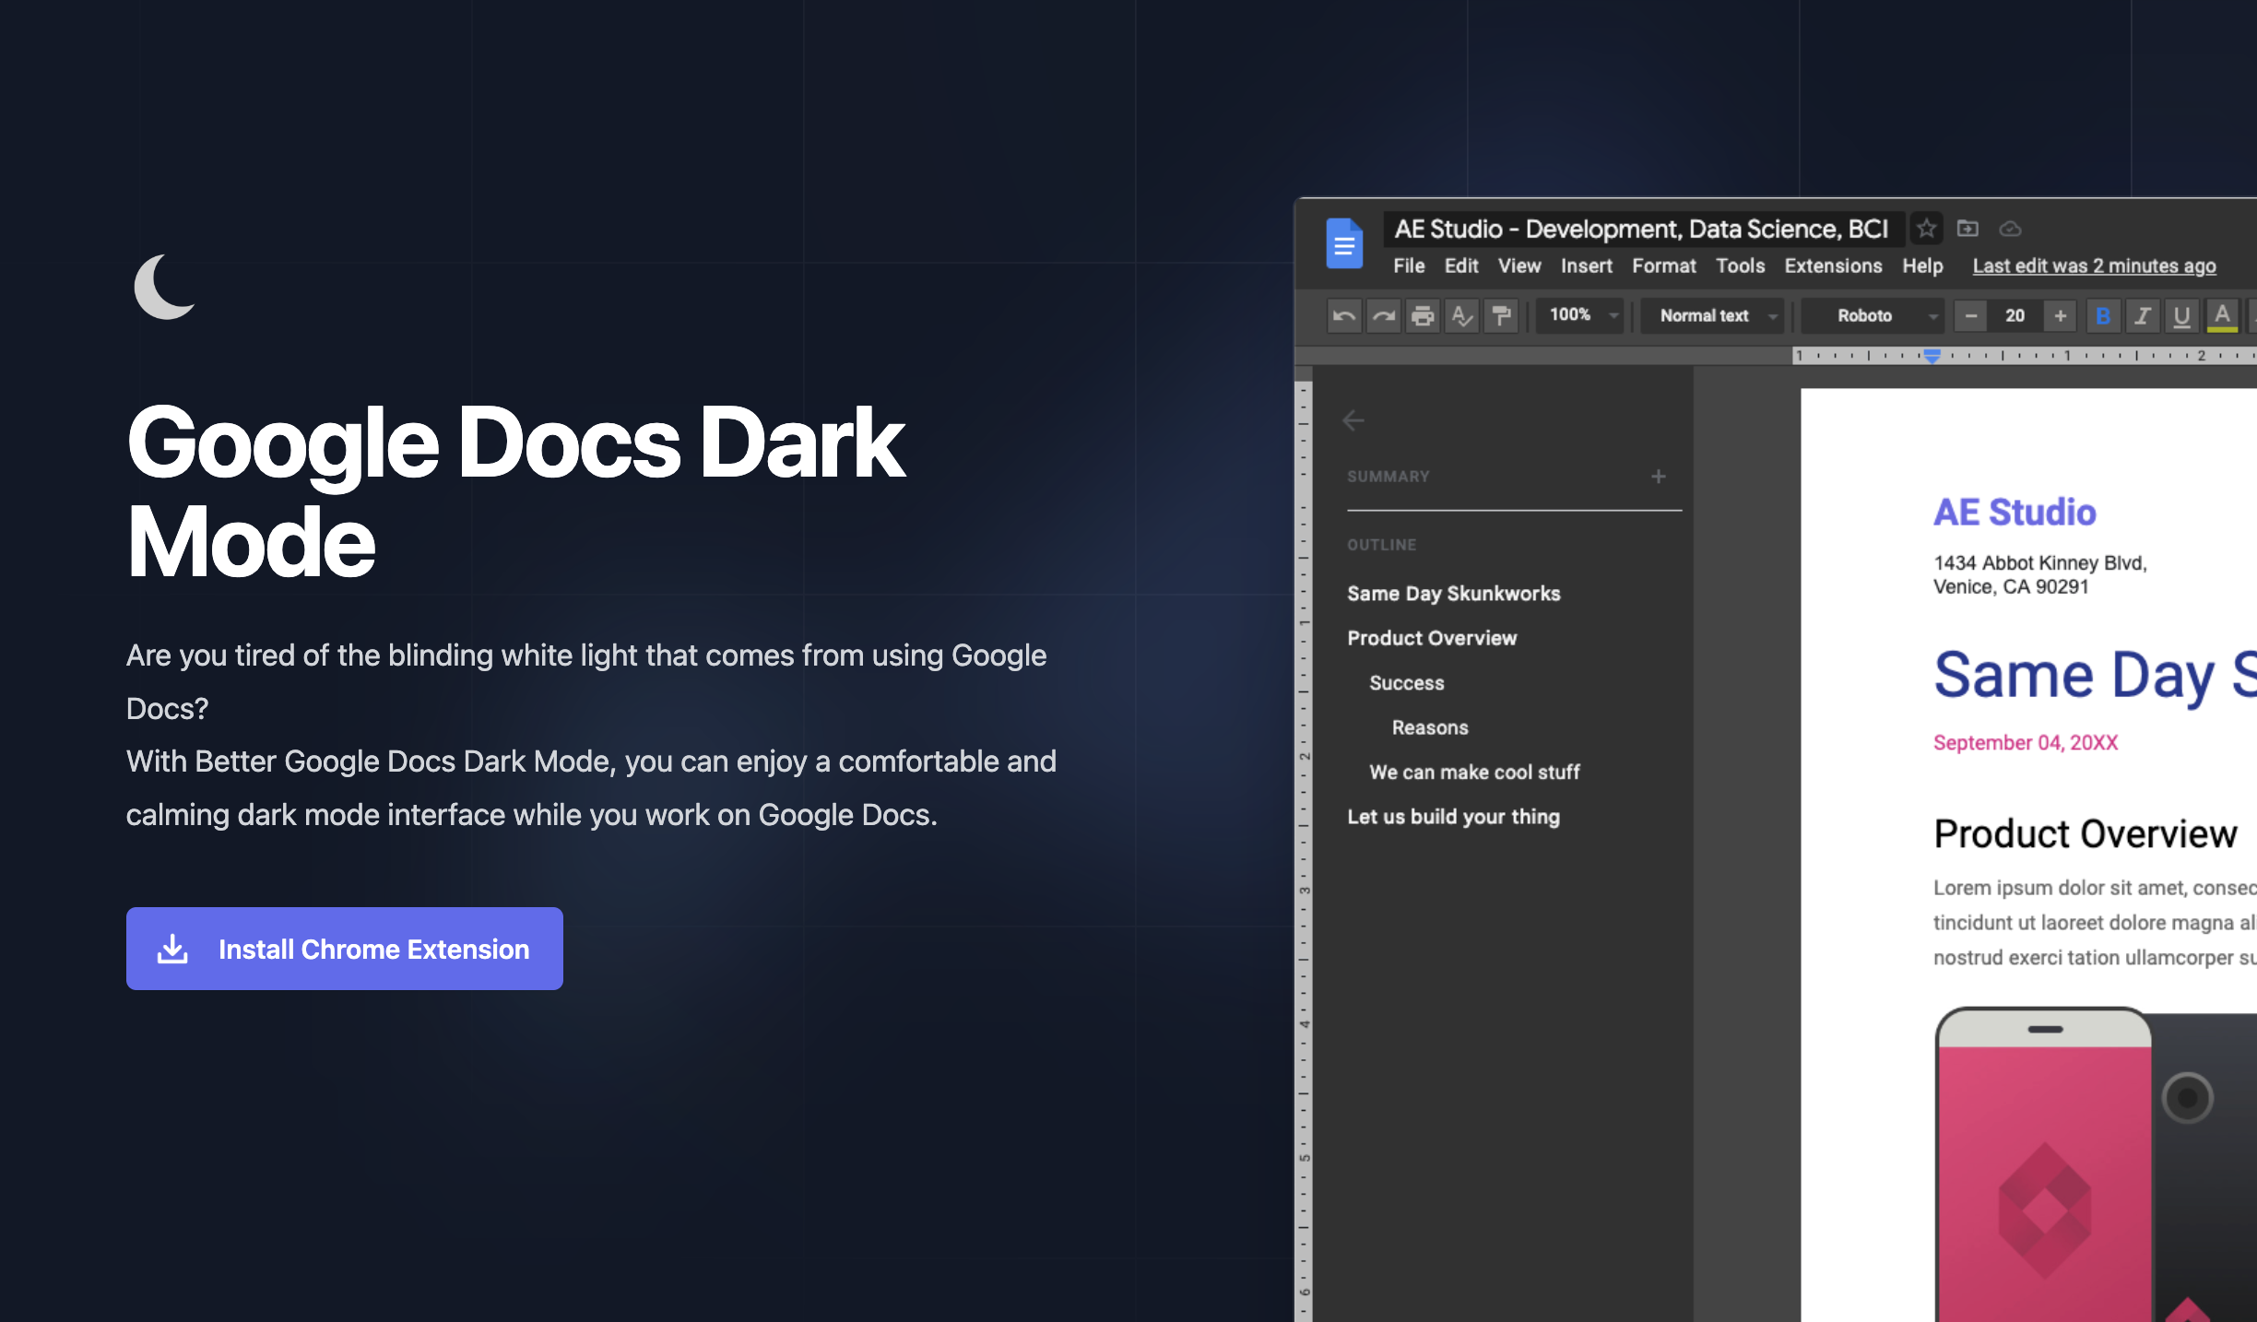Check document status via the cloud icon
2257x1322 pixels.
[x=2010, y=229]
